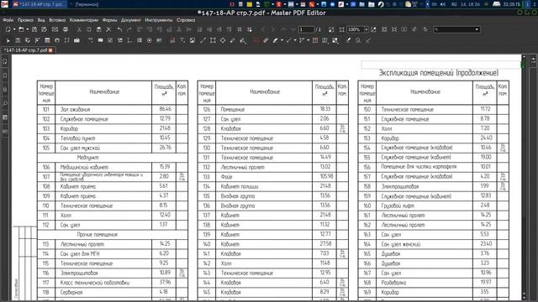538x302 pixels.
Task: Open the search options dropdown arrow
Action: [x=477, y=30]
